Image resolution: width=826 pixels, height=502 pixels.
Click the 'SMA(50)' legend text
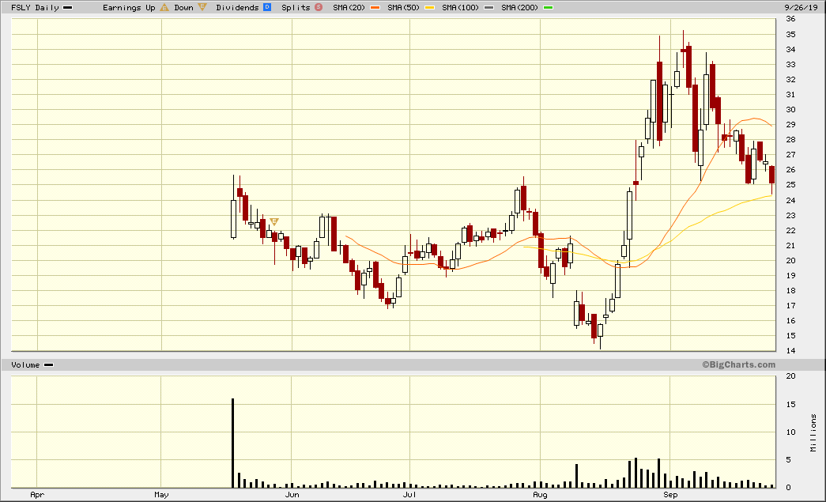point(404,7)
